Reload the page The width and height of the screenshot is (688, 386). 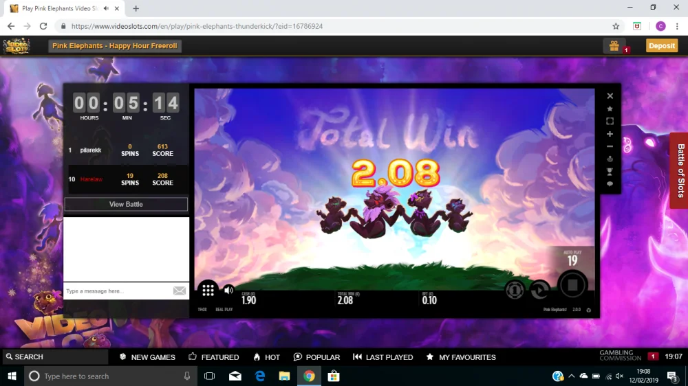coord(43,26)
